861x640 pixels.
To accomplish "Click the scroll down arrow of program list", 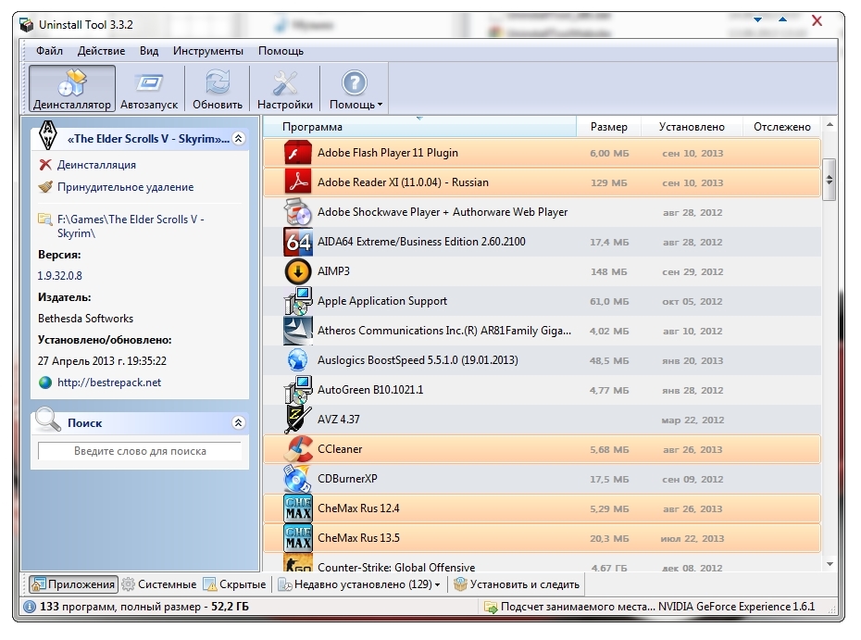I will (830, 564).
